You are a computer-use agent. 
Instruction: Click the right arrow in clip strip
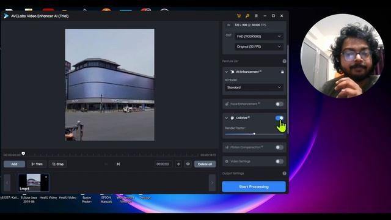(212, 183)
